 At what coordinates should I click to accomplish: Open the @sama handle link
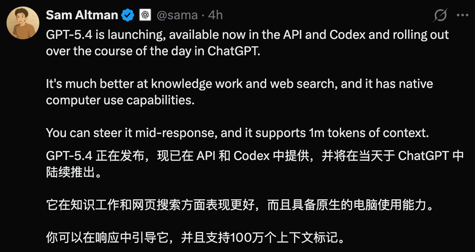click(x=177, y=16)
